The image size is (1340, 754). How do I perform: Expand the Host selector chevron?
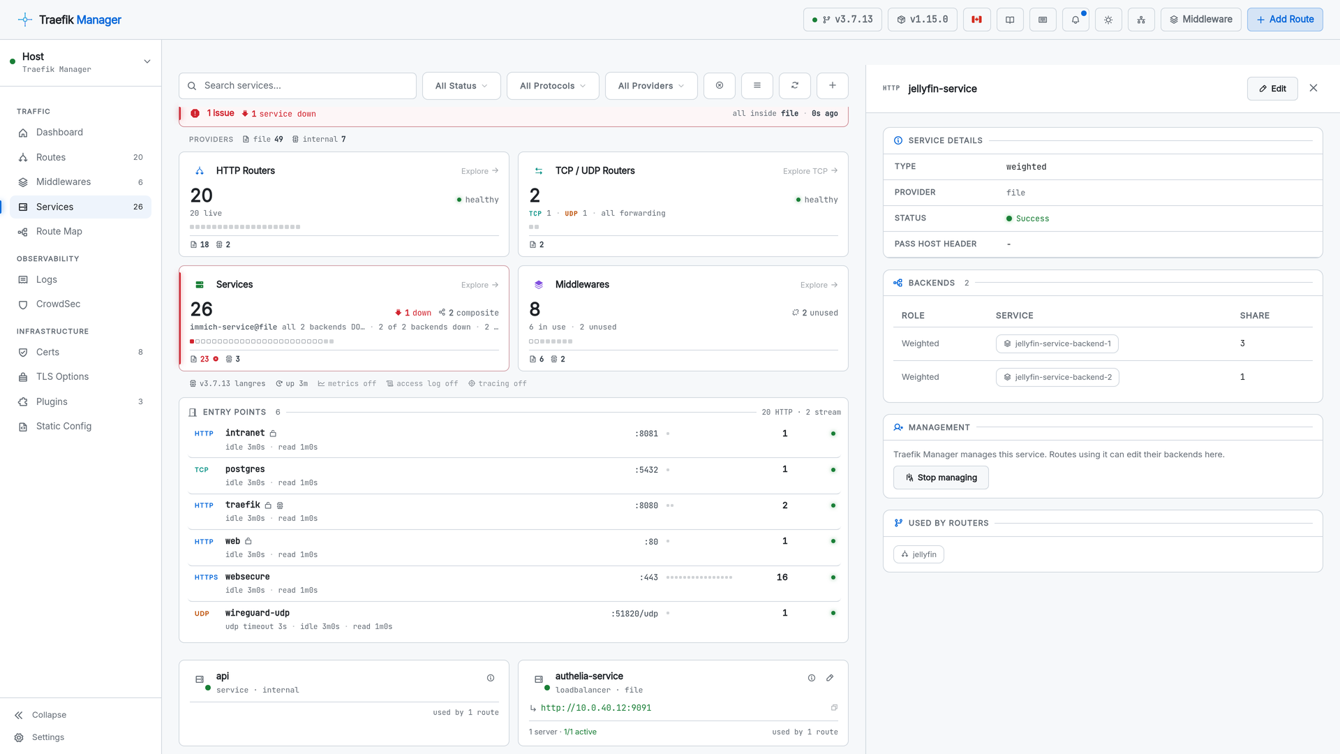[x=147, y=61]
